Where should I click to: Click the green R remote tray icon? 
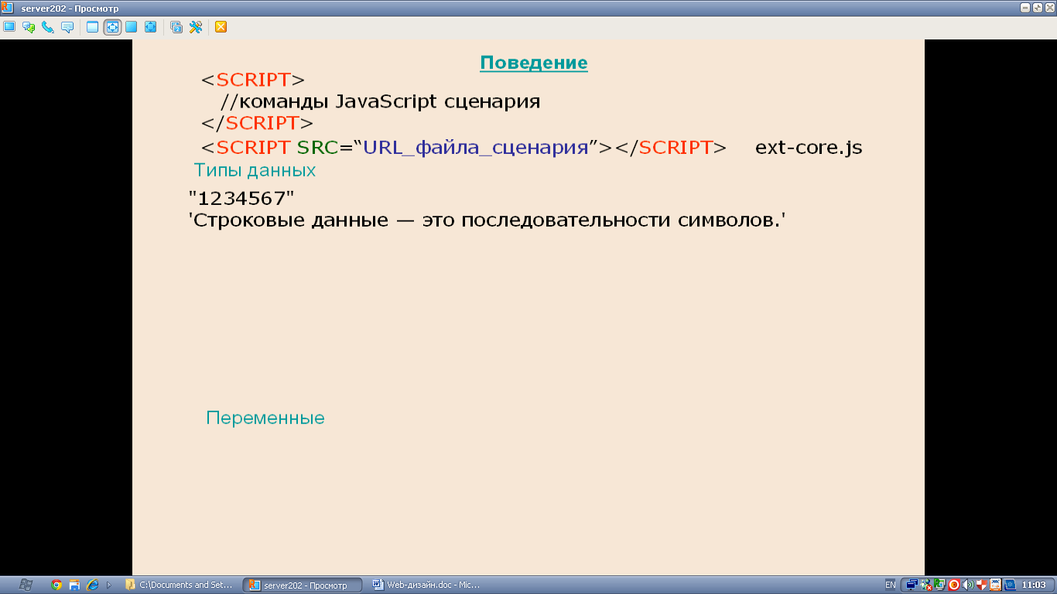[x=939, y=585]
